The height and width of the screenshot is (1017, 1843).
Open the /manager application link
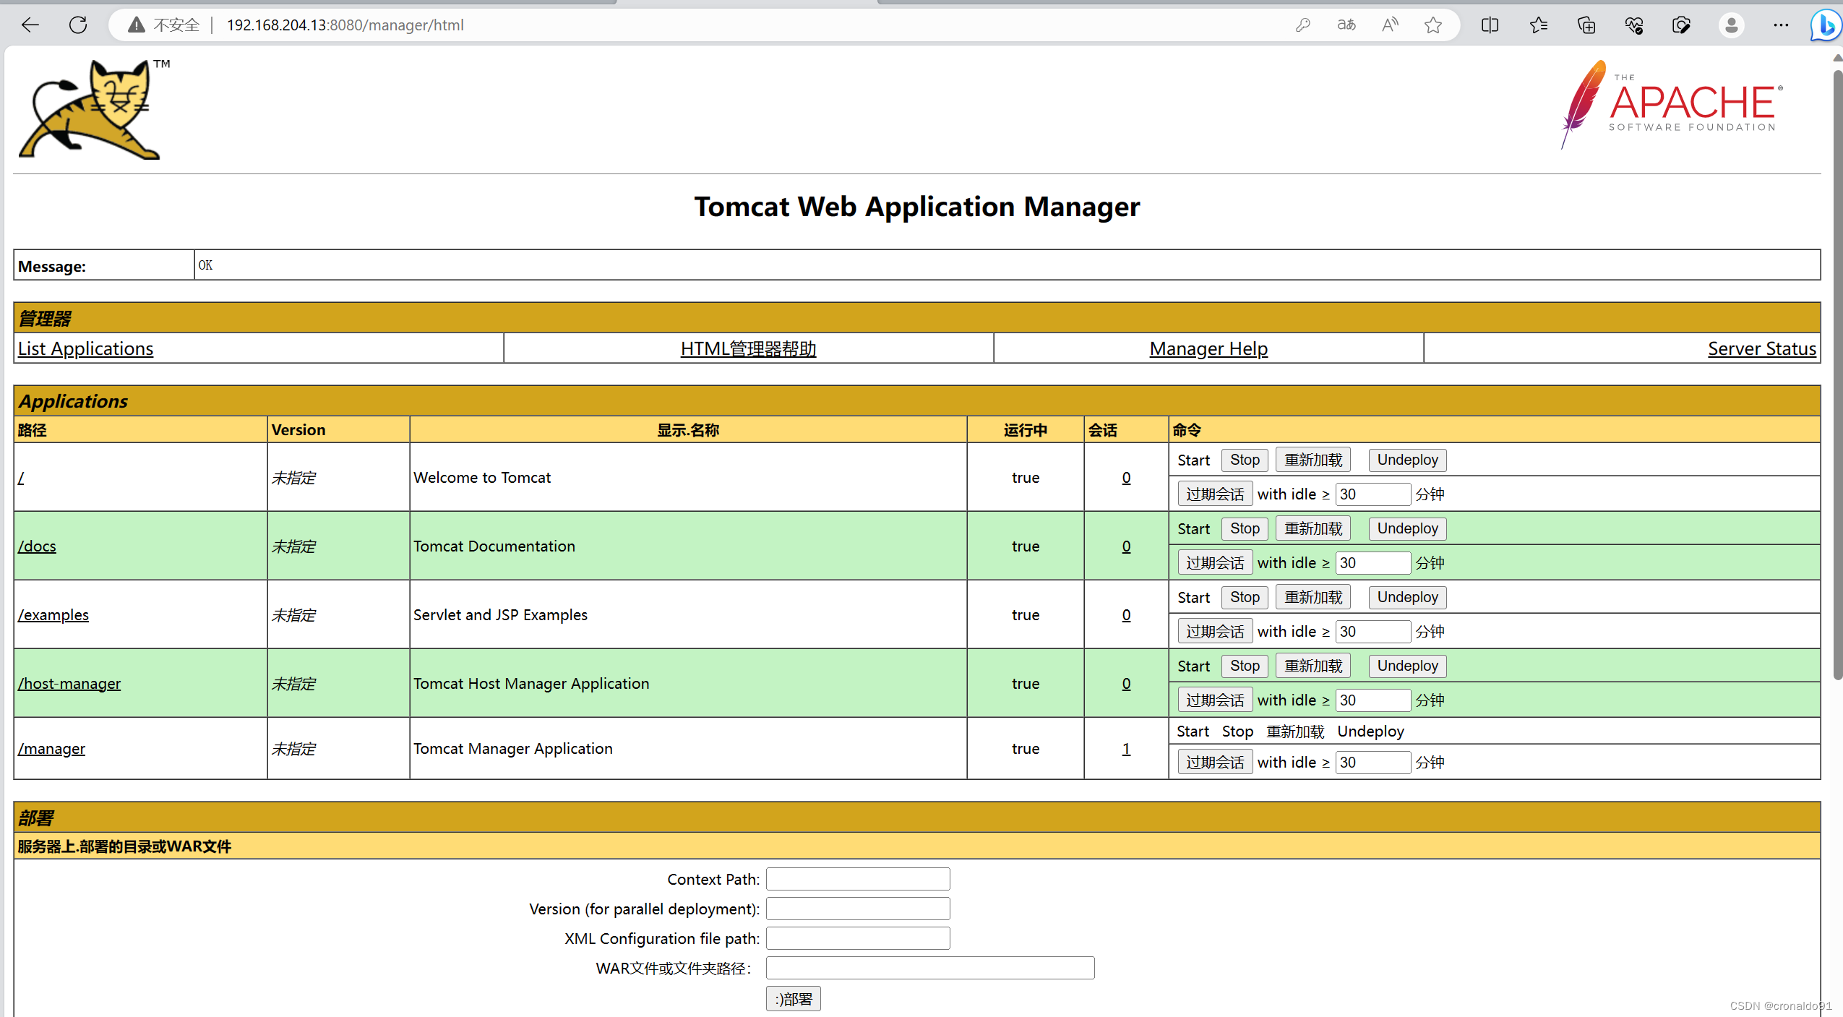51,749
